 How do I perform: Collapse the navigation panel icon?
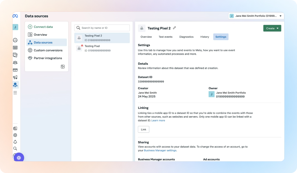pyautogui.click(x=63, y=67)
